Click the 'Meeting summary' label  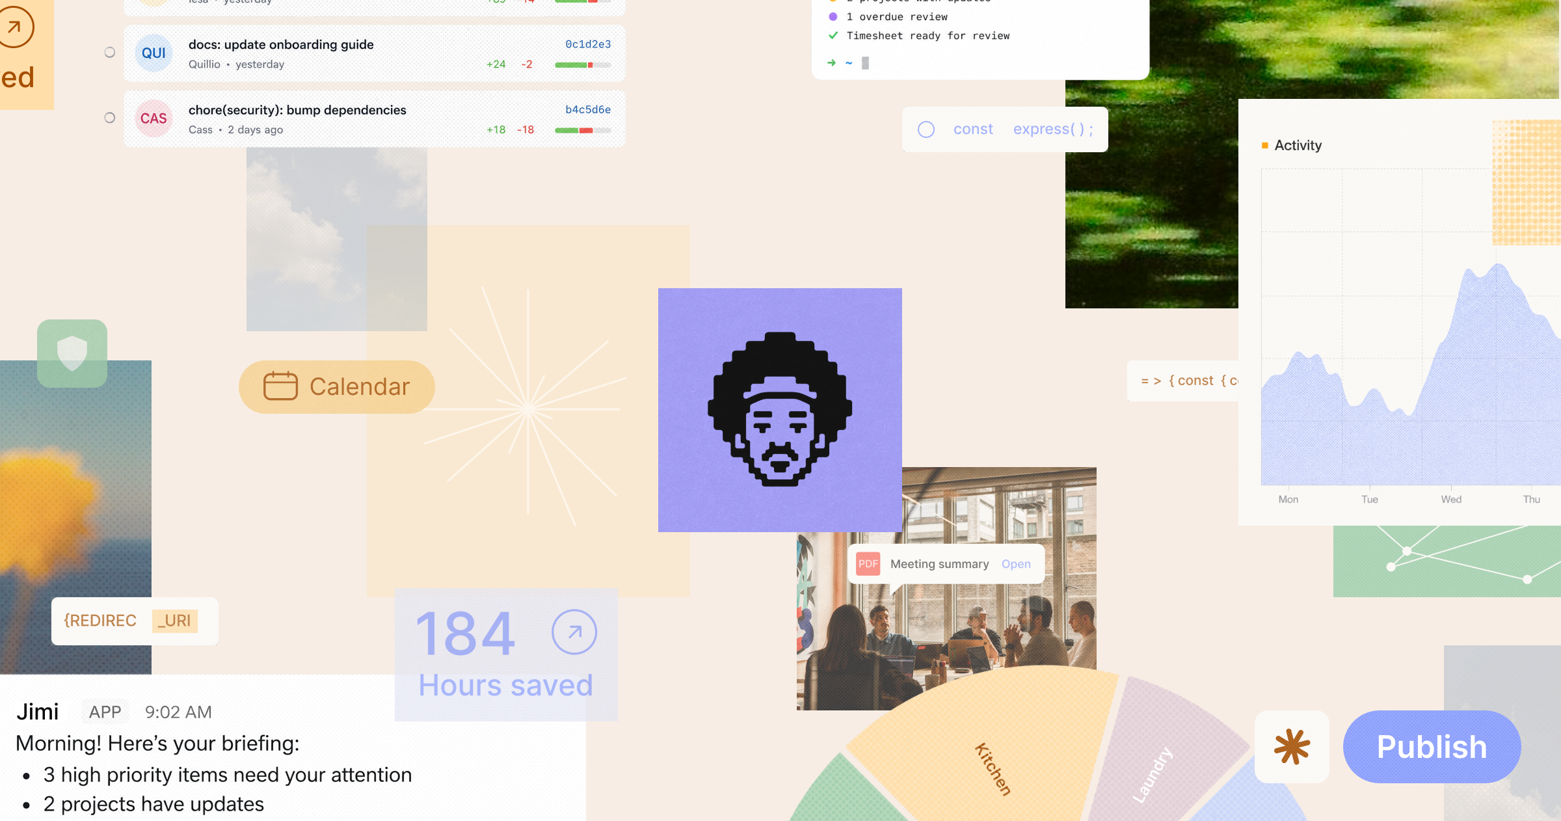[x=939, y=564]
